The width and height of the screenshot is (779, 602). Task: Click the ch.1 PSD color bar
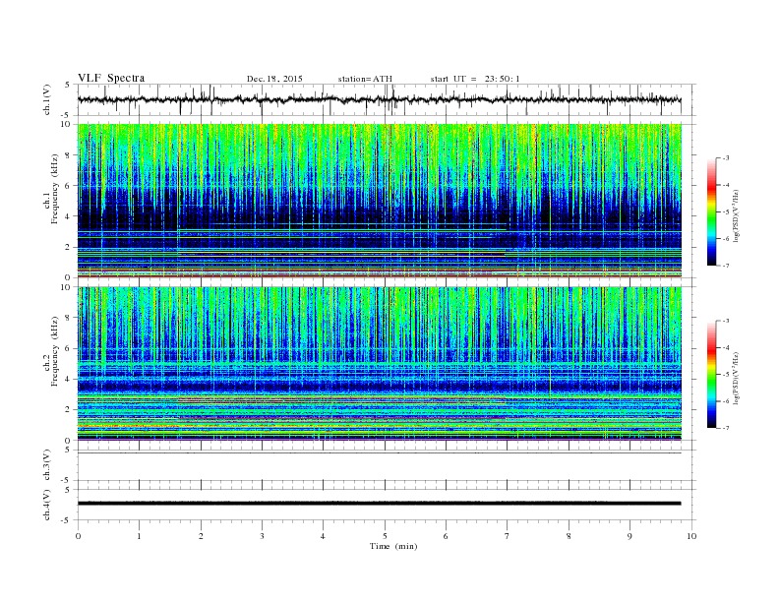711,211
